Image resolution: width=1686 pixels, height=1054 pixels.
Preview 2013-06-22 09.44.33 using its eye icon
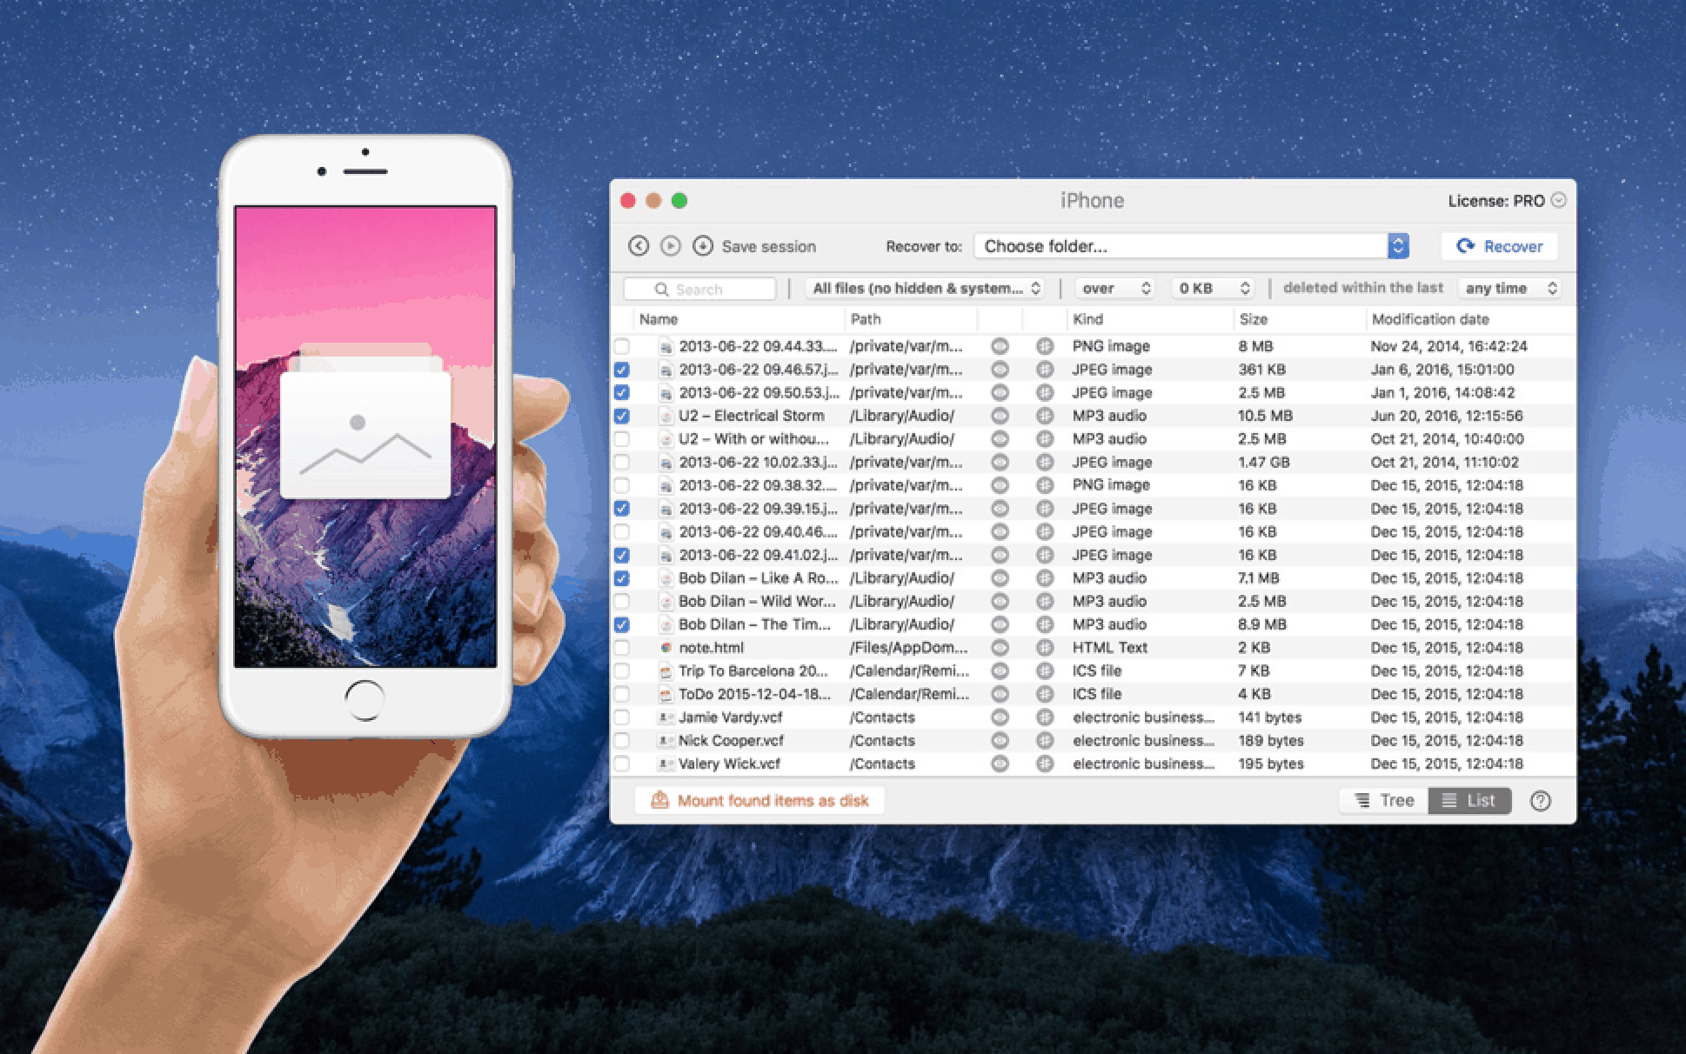(999, 345)
